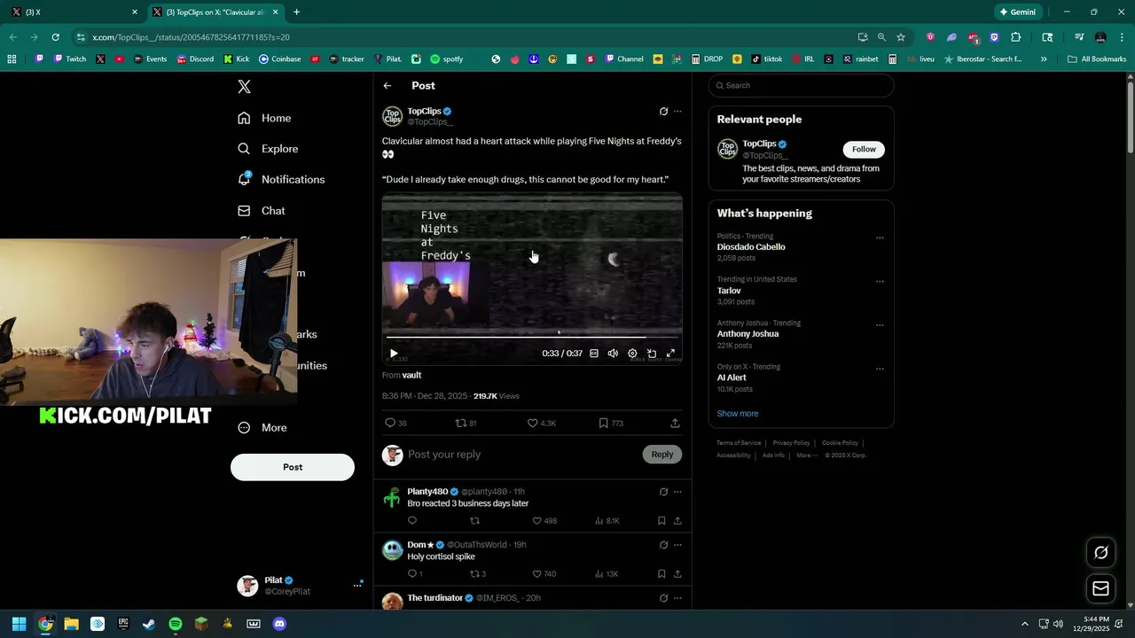Click the X logo in the sidebar

coord(244,86)
